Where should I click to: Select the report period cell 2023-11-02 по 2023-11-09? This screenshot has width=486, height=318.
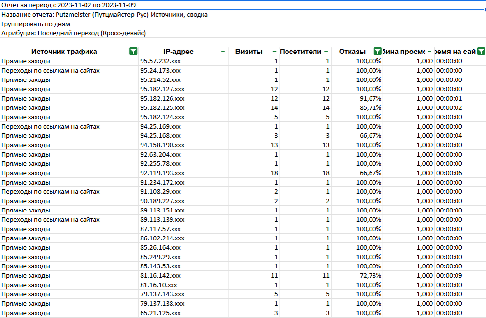tap(243, 5)
